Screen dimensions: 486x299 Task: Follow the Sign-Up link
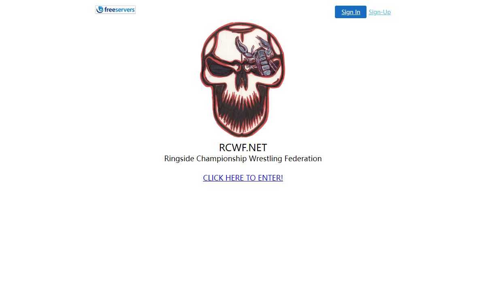click(x=379, y=12)
